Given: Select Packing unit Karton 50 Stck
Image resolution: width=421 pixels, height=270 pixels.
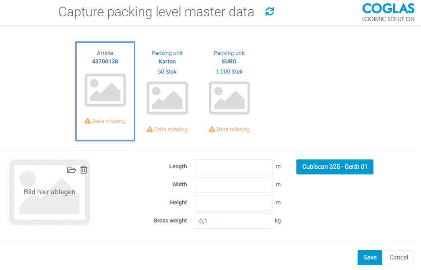Looking at the screenshot, I should point(167,62).
